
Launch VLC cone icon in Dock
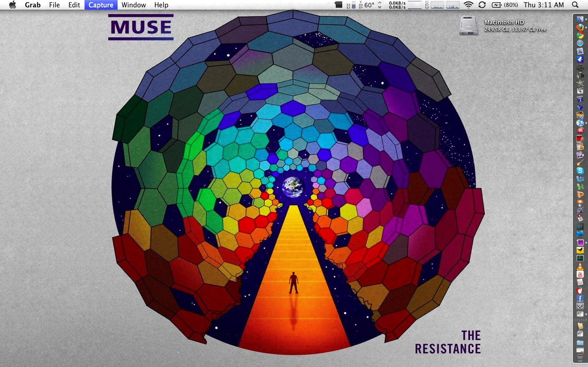580,266
